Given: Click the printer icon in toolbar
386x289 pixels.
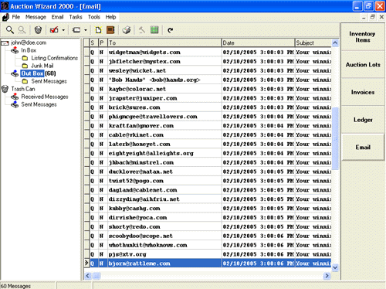Looking at the screenshot, I should tap(127, 30).
